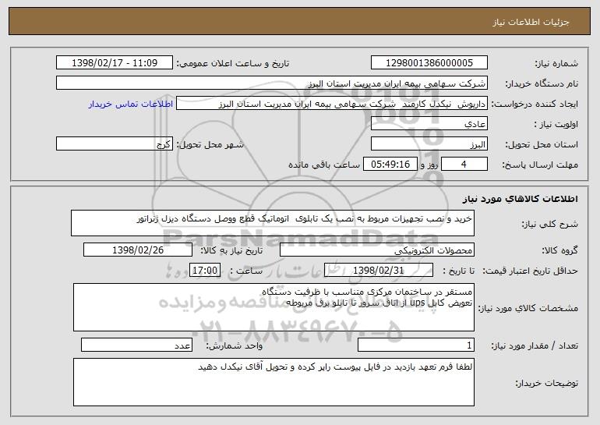Click the label گروه کالا
The height and width of the screenshot is (425, 600).
point(559,251)
